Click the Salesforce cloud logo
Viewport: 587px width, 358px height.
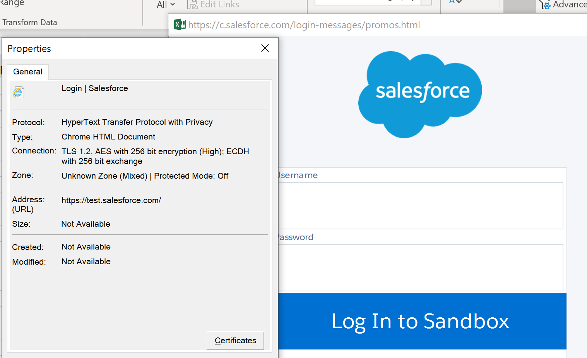tap(420, 95)
